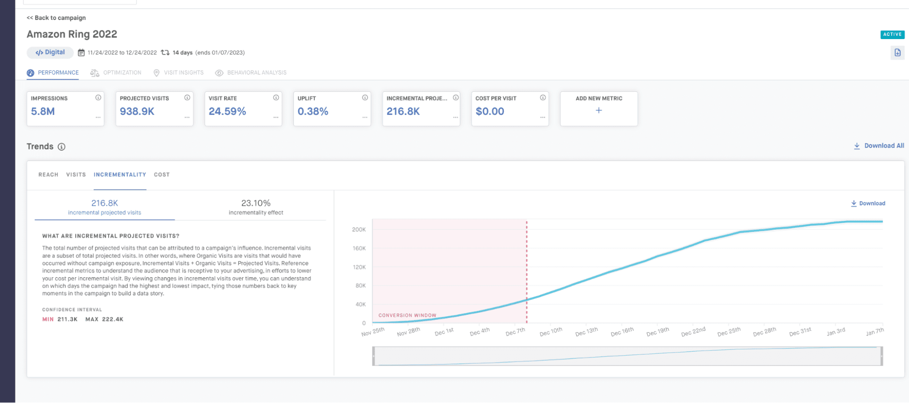The image size is (909, 403).
Task: Select the Incrementality trends tab
Action: [x=120, y=175]
